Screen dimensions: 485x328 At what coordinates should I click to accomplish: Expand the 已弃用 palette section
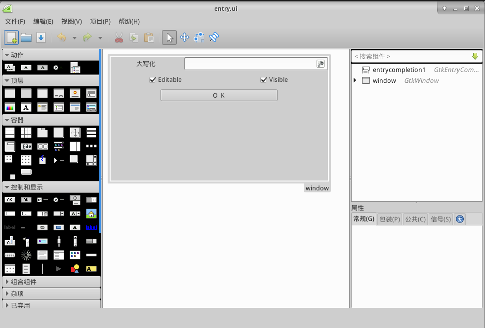click(7, 305)
